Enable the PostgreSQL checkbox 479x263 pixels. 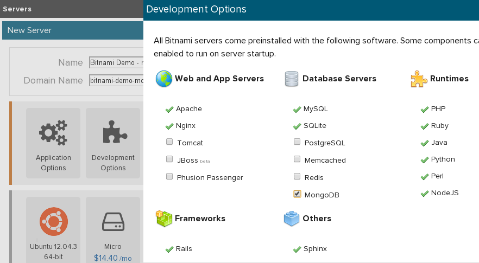tap(297, 142)
